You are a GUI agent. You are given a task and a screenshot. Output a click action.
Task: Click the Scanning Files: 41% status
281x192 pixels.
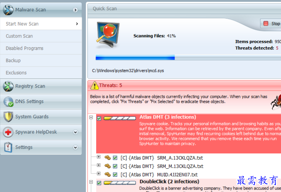(155, 36)
